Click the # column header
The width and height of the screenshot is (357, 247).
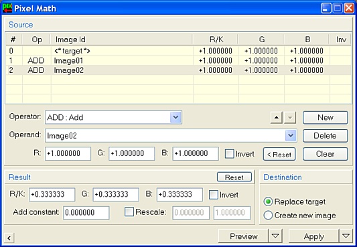pyautogui.click(x=13, y=39)
